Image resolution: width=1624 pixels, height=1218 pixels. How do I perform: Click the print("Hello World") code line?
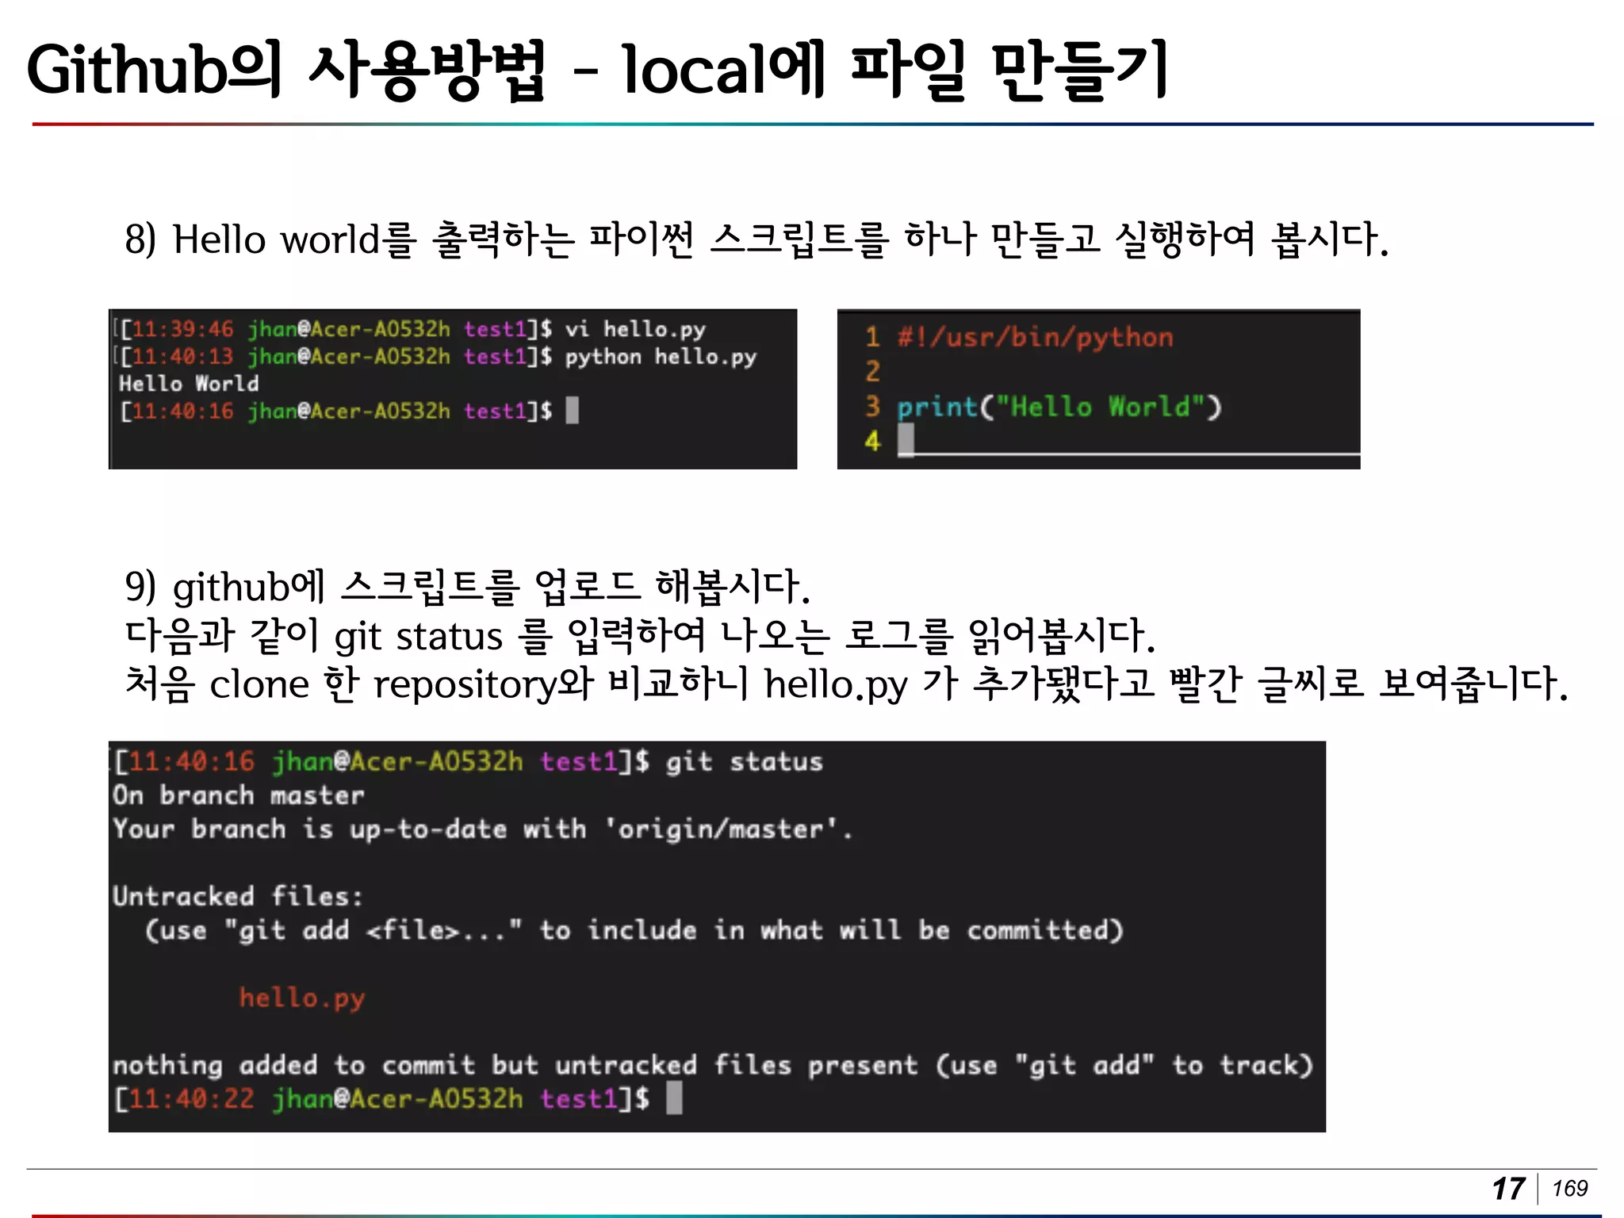(1059, 407)
